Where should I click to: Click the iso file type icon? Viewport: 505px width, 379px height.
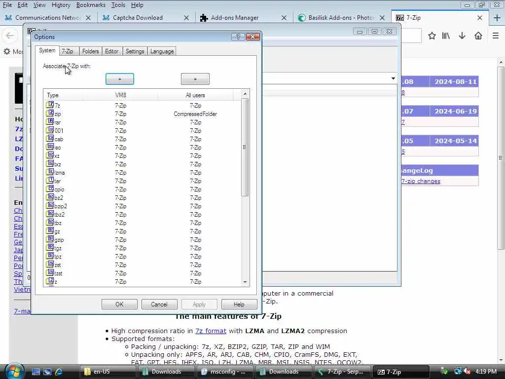click(50, 147)
